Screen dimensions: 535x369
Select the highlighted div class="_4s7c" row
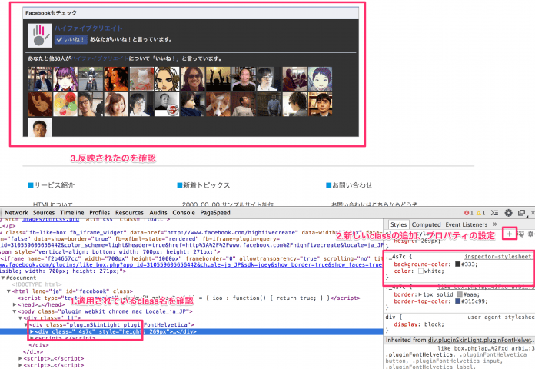(x=191, y=331)
